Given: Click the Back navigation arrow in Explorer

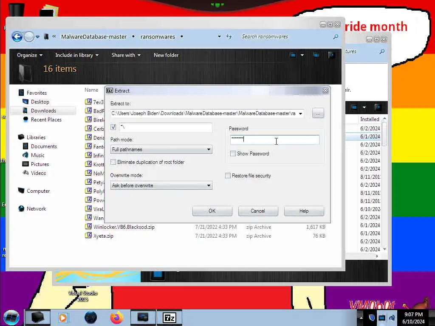Looking at the screenshot, I should (x=17, y=37).
